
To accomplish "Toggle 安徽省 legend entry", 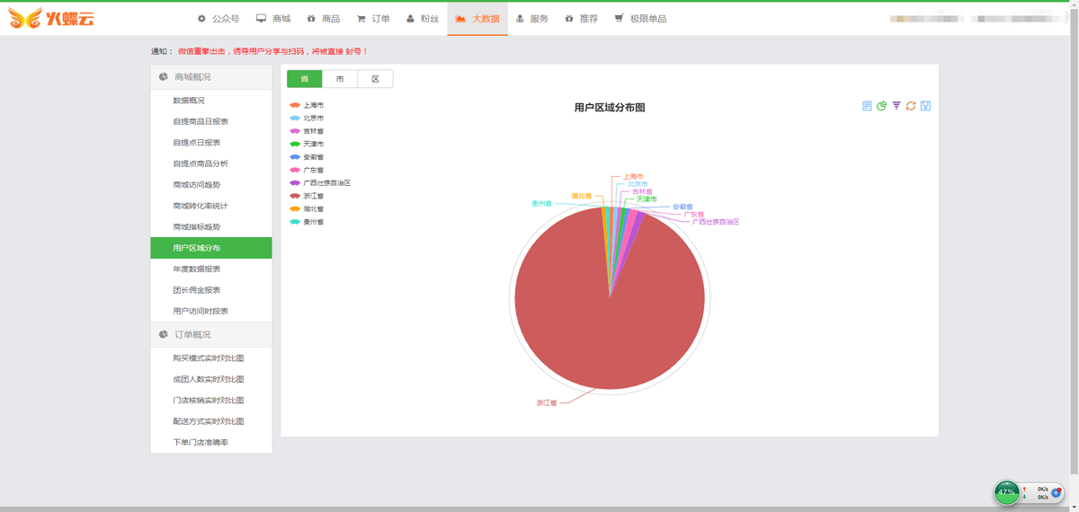I will pyautogui.click(x=307, y=157).
